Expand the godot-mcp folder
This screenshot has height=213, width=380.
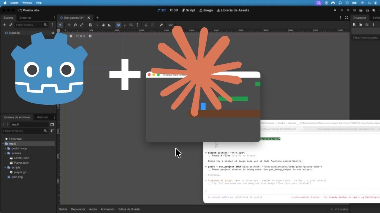coord(5,149)
